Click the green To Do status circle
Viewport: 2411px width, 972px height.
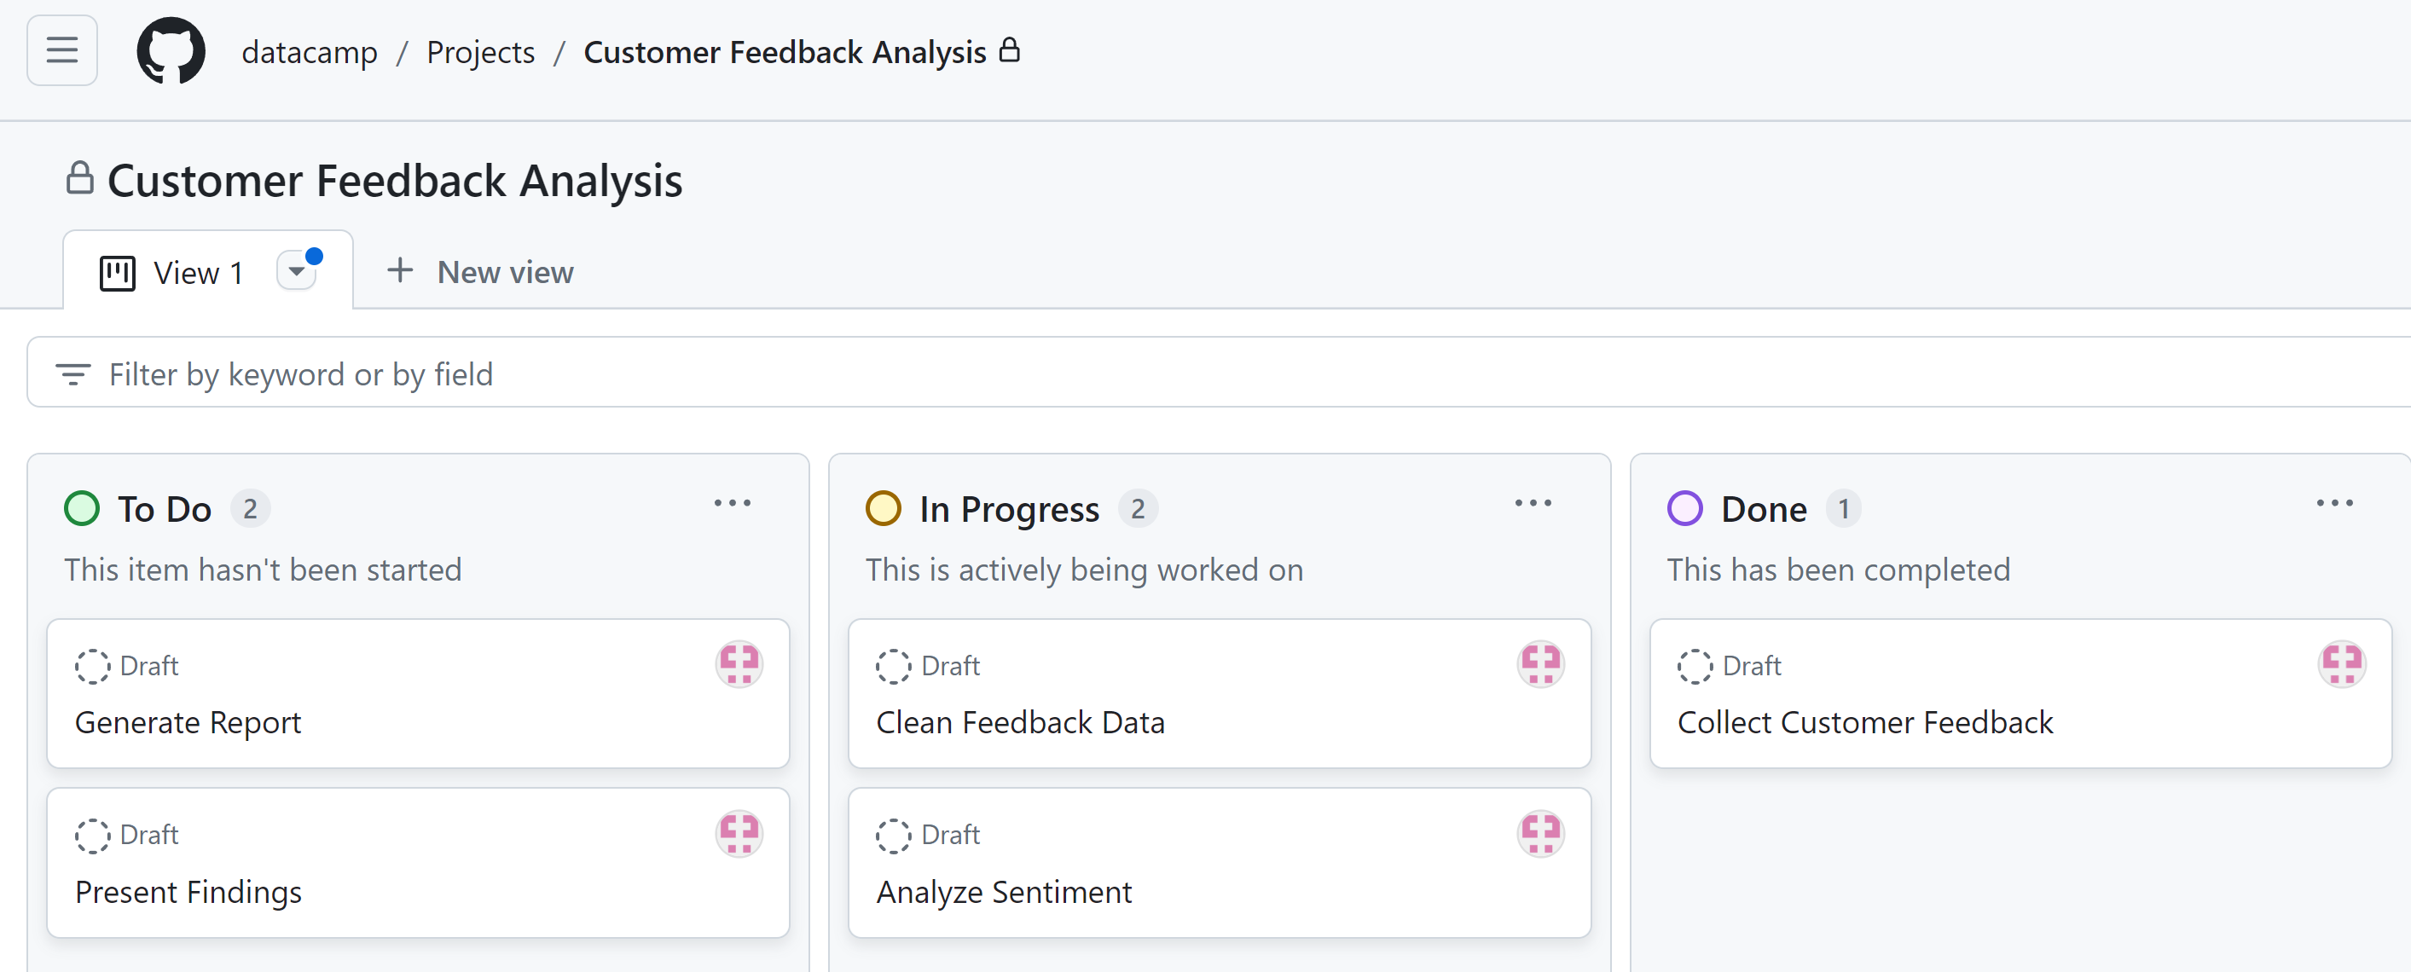point(81,509)
